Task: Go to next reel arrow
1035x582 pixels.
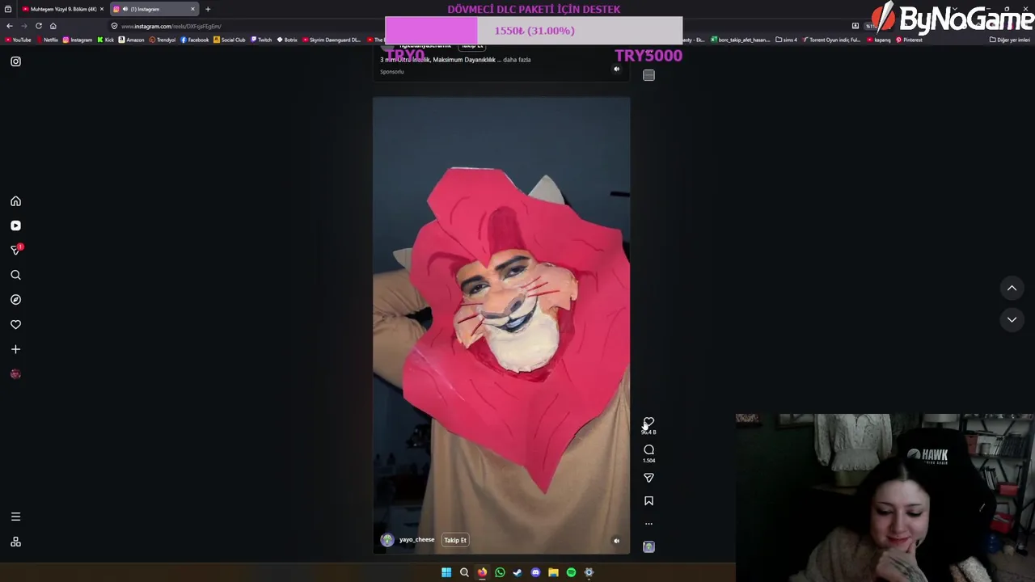Action: pos(1012,319)
